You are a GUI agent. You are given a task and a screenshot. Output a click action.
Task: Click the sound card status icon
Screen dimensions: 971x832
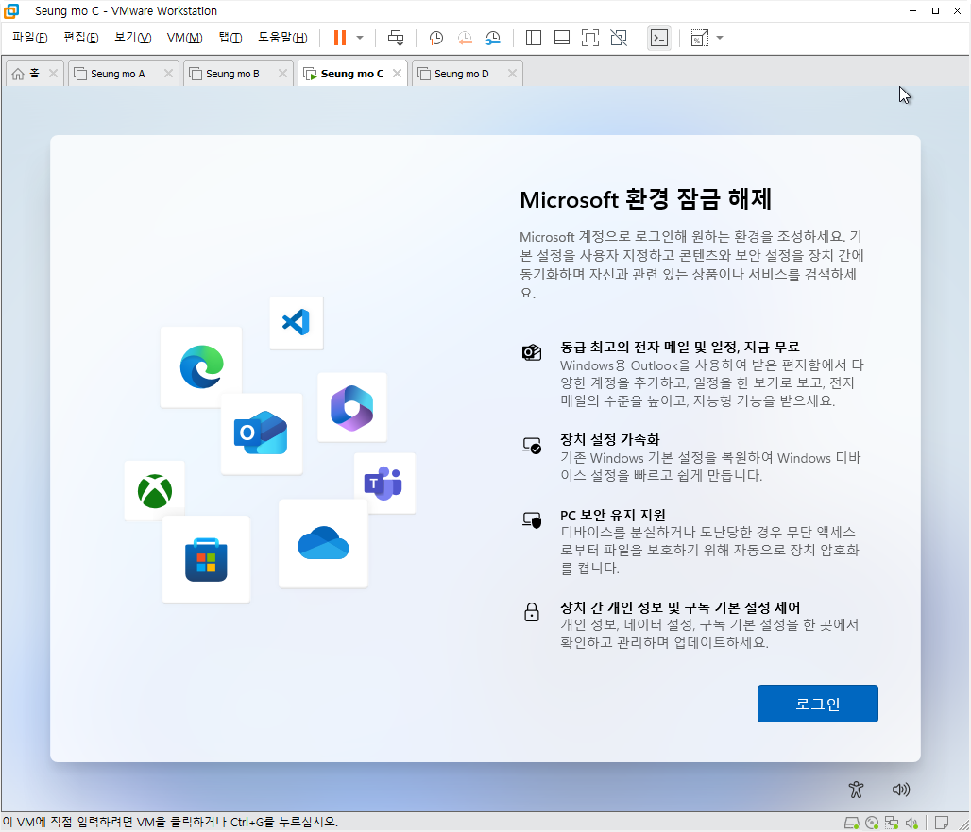pos(911,823)
